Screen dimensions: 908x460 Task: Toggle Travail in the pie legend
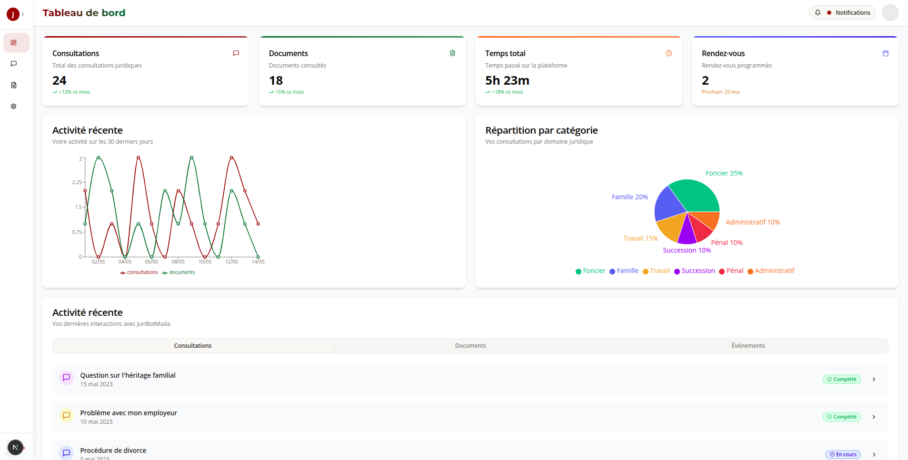(x=656, y=271)
